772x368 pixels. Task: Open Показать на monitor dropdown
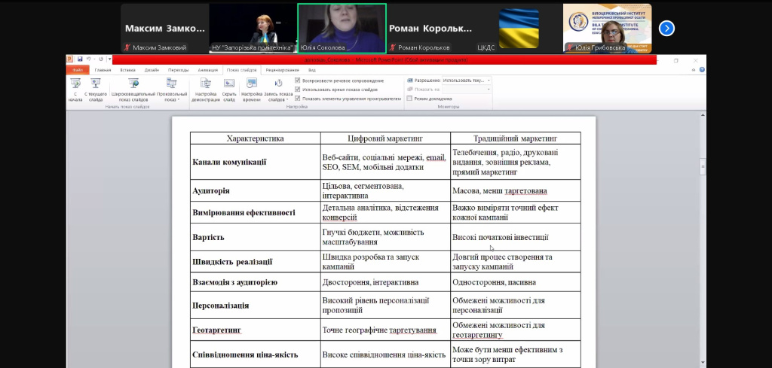coord(466,90)
